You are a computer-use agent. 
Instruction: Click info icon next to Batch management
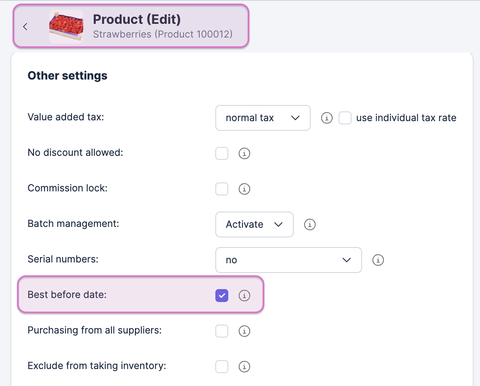click(309, 224)
